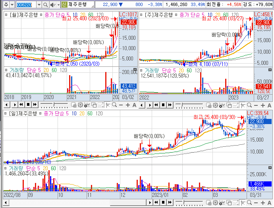Click the daily chart magnifier zoom icon
Viewport: 274px width, 208px height.
coord(249,202)
